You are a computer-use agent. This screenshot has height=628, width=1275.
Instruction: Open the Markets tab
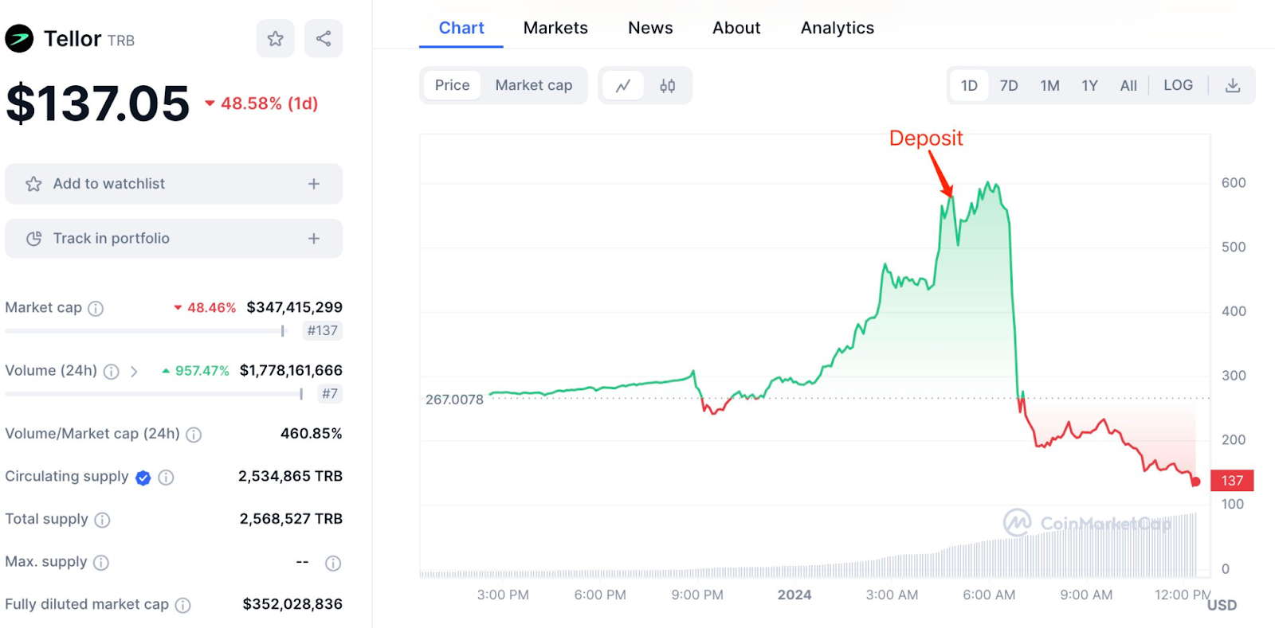click(x=555, y=28)
